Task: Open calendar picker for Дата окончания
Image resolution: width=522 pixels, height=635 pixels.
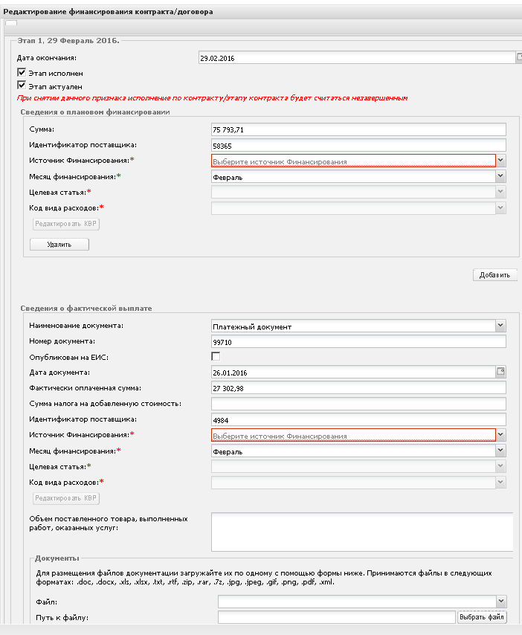Action: (519, 57)
